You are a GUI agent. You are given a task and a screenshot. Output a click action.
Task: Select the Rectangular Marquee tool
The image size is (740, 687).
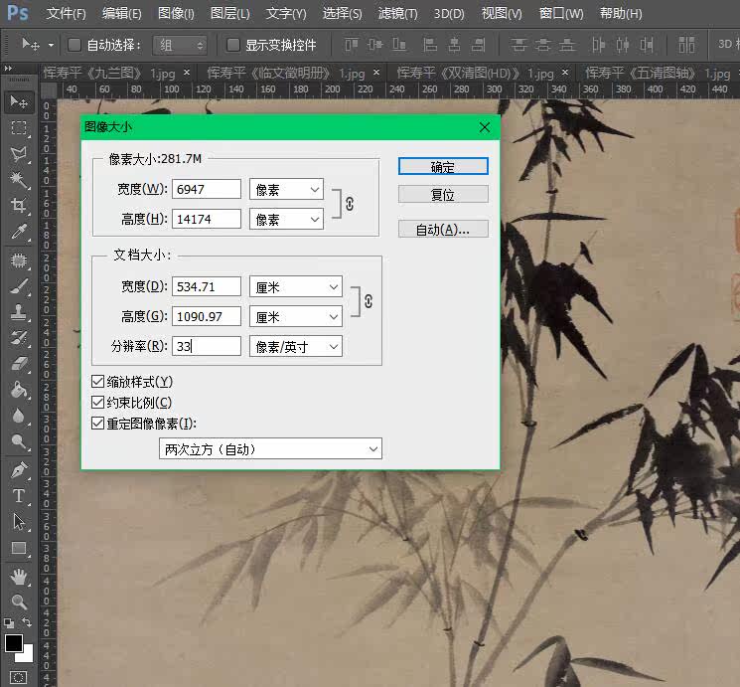19,128
